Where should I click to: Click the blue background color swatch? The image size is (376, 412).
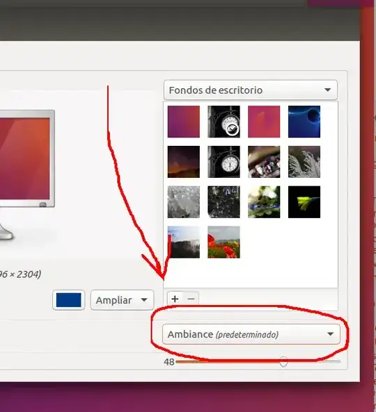tap(68, 300)
